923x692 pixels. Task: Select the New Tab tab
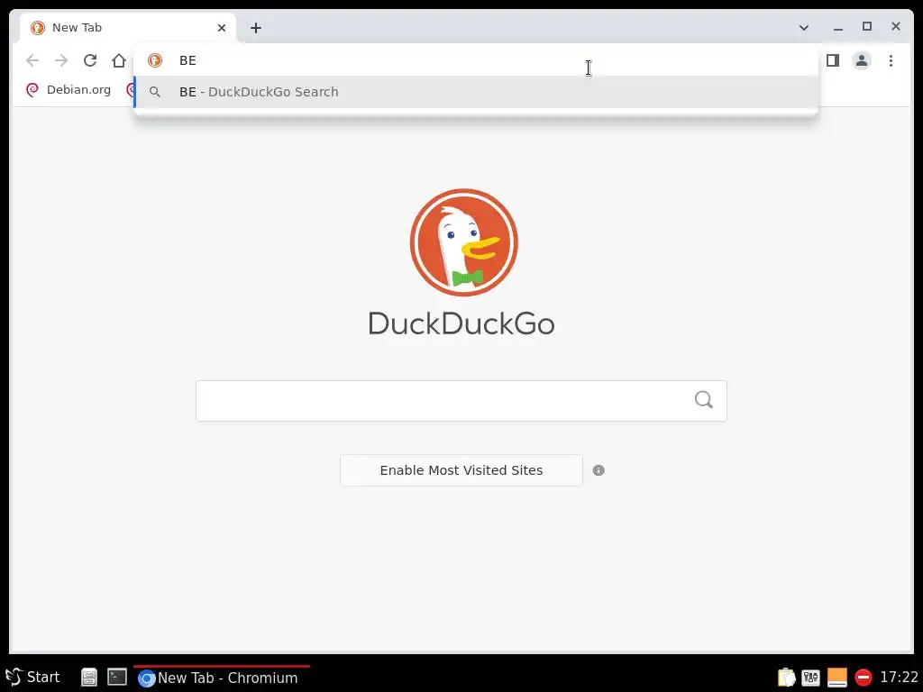point(128,28)
